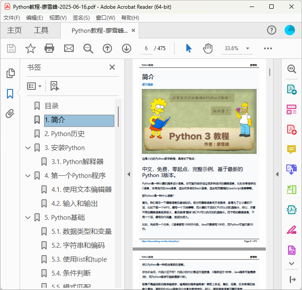Viewport: 302px width, 290px height.
Task: Jump to 5.1. 数据类型和变量 bookmark
Action: pos(82,232)
